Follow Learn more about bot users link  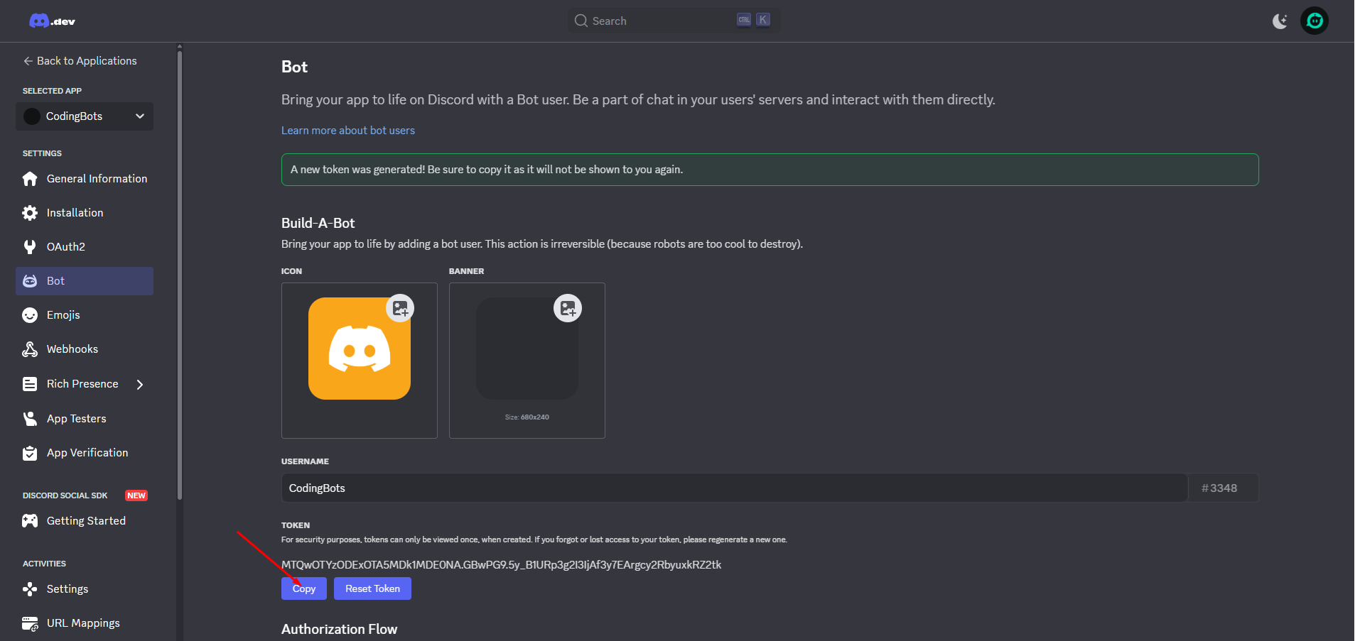pyautogui.click(x=348, y=131)
